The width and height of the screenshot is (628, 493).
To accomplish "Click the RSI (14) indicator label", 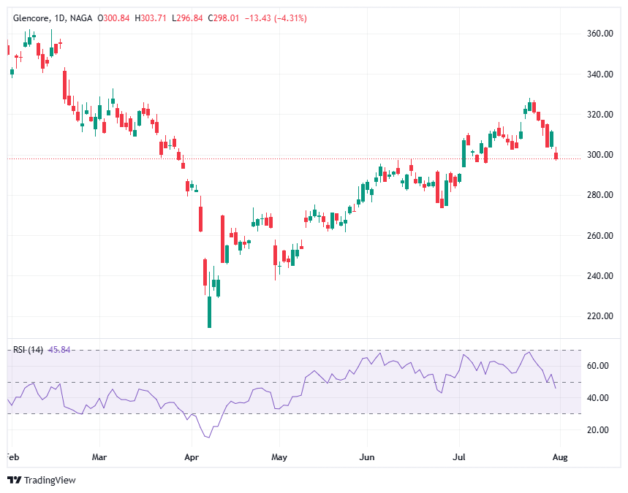I will 28,350.
